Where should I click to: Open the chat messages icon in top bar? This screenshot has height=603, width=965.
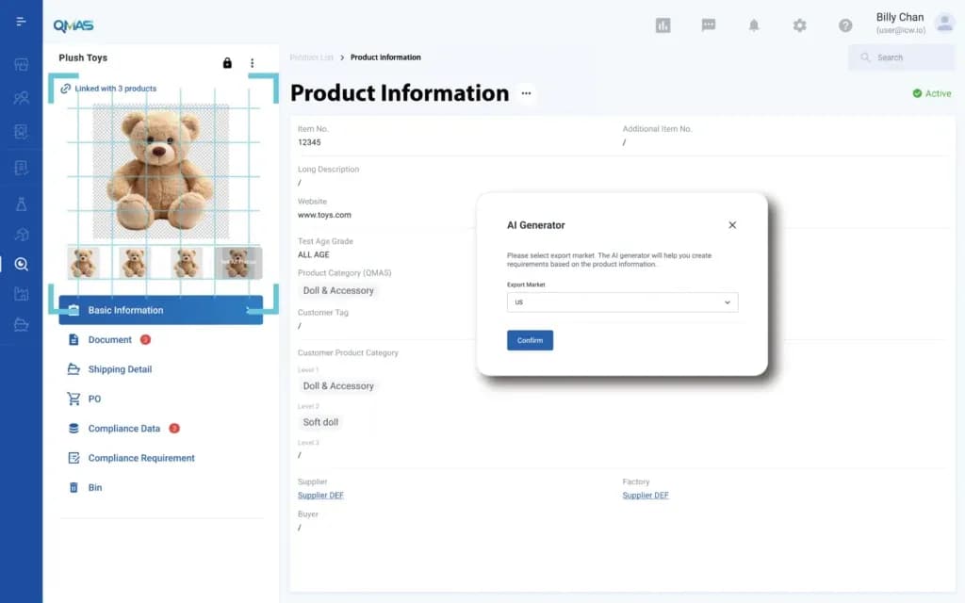click(709, 25)
